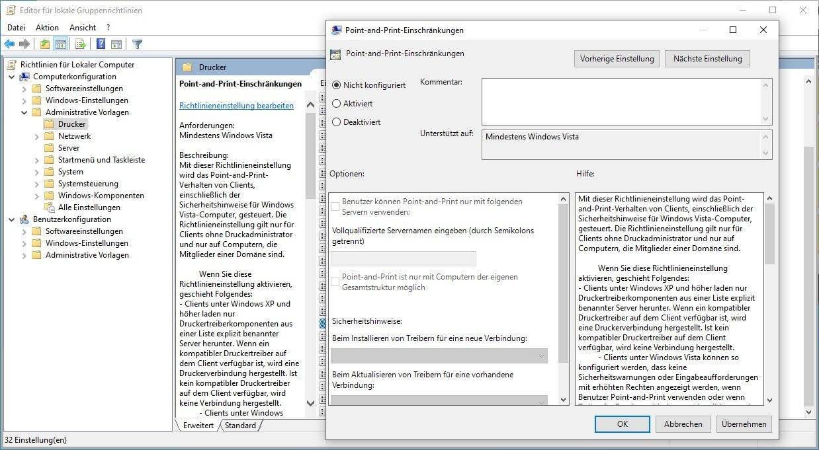
Task: Click the blue Back arrow in toolbar
Action: click(9, 44)
